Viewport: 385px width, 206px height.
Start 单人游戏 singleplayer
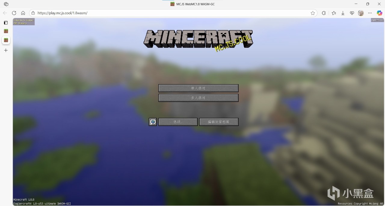coord(199,88)
